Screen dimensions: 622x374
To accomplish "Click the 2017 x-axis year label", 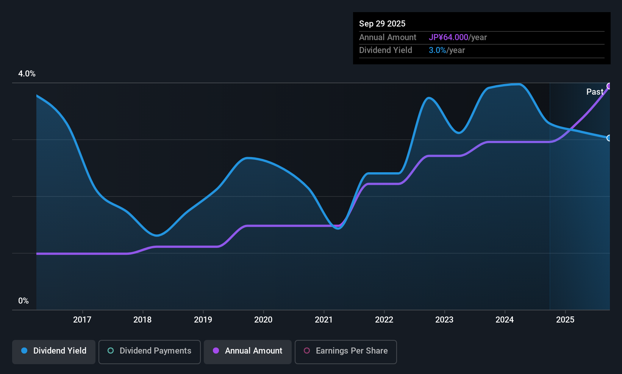I will (x=82, y=319).
